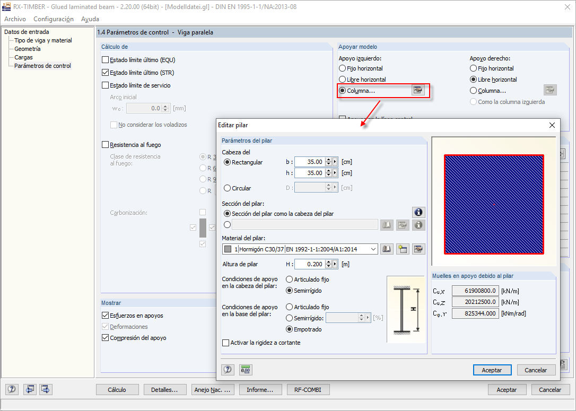
Task: Open decimal places 0.00 settings icon
Action: point(246,370)
